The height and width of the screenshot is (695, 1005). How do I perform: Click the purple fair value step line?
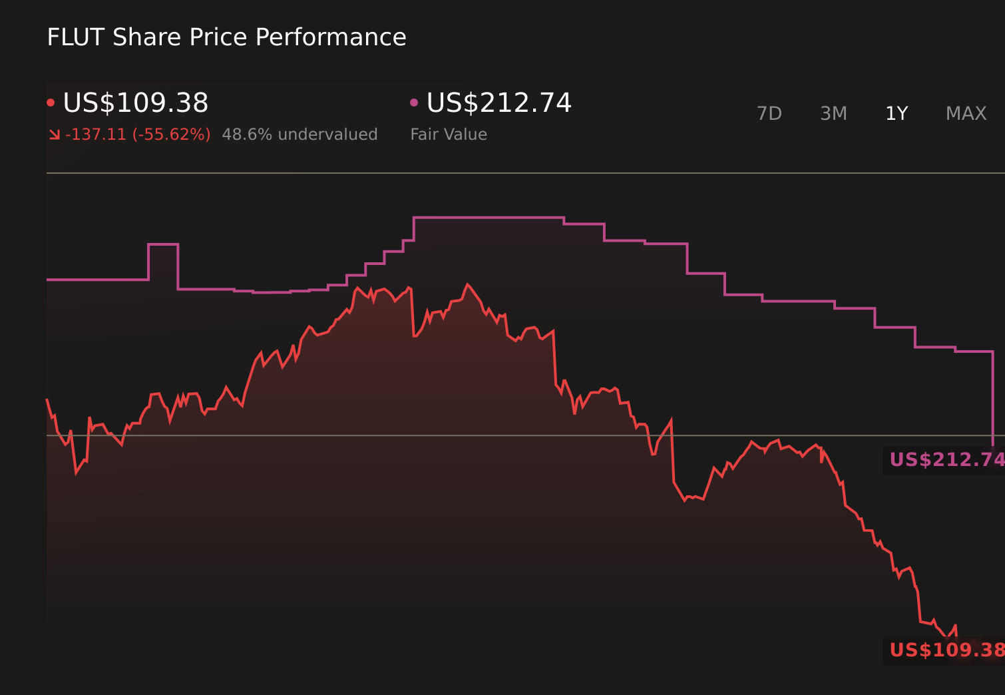pos(486,216)
